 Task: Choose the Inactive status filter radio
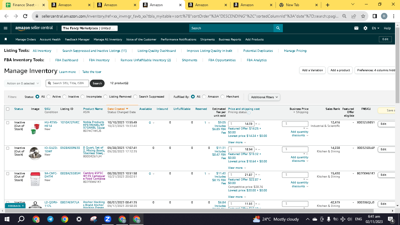[x=64, y=97]
